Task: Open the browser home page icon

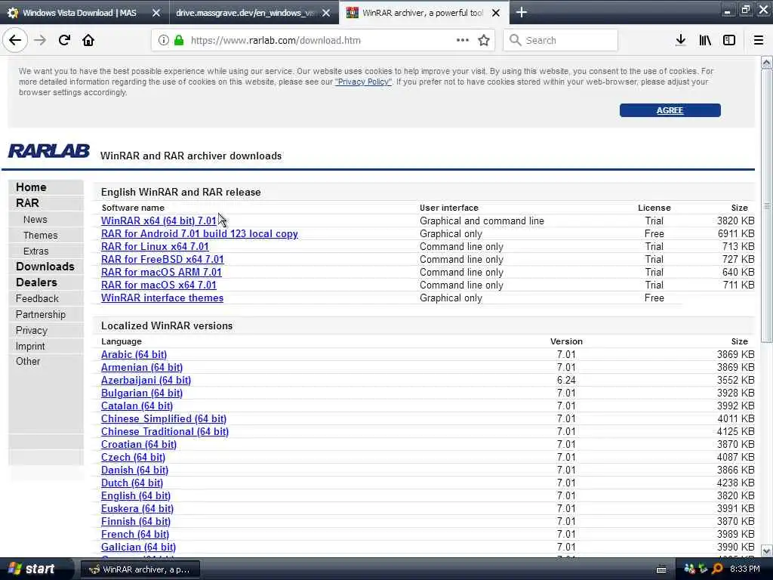Action: [x=88, y=41]
